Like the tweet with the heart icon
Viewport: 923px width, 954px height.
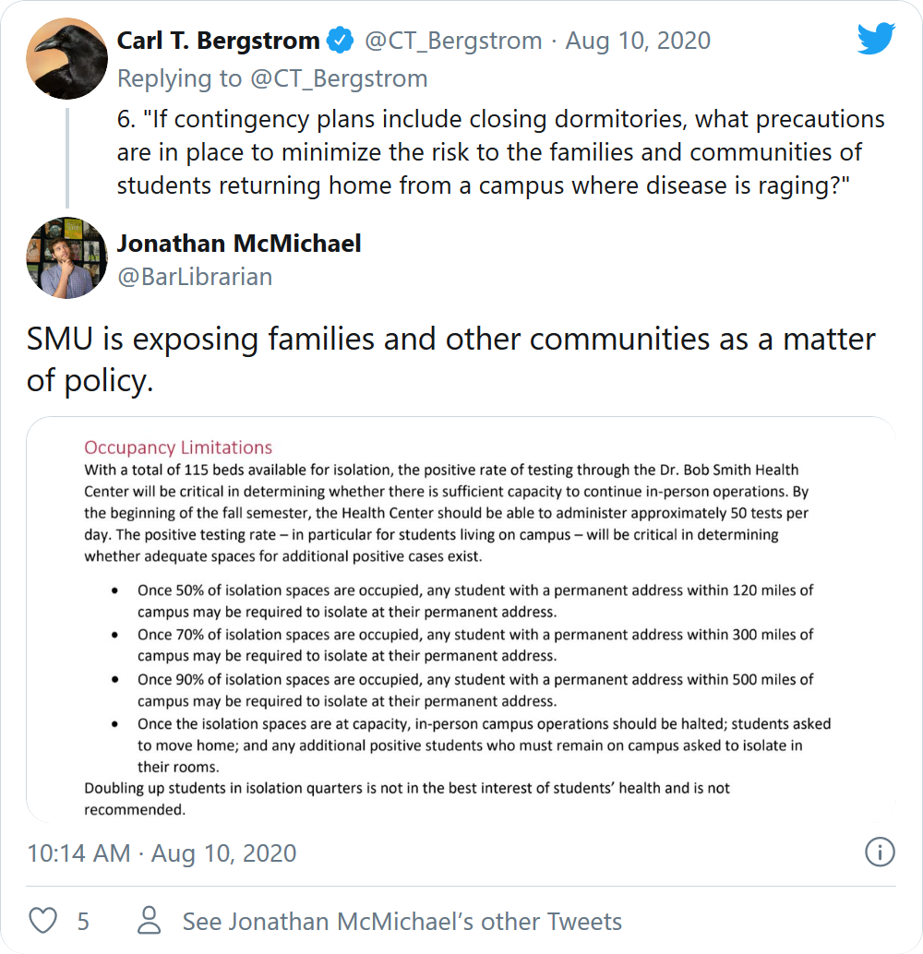click(43, 921)
